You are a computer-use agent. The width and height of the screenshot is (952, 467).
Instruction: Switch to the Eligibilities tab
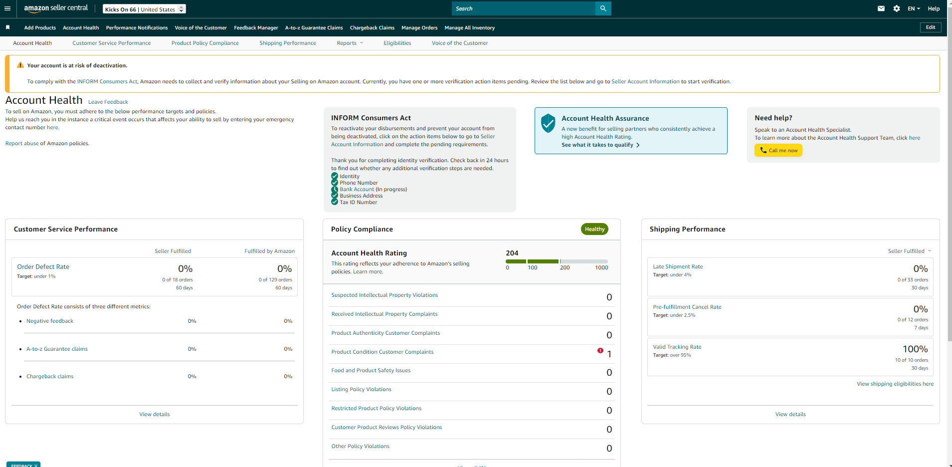[x=397, y=43]
